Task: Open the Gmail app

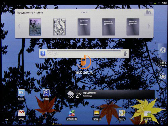Action: pyautogui.click(x=21, y=115)
